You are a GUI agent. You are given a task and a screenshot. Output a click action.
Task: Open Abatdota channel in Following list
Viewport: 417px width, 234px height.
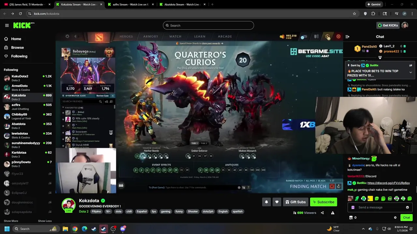pos(28,126)
